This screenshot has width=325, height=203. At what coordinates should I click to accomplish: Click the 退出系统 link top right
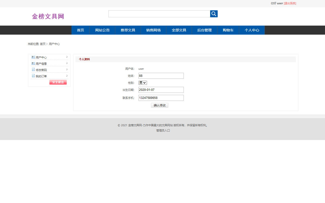click(290, 3)
